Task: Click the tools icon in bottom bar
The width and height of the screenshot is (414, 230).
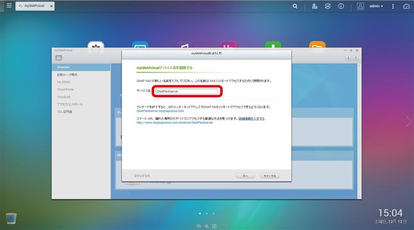Action: coord(207,226)
